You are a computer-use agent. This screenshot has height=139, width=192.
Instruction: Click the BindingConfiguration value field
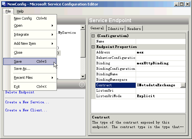(160, 69)
